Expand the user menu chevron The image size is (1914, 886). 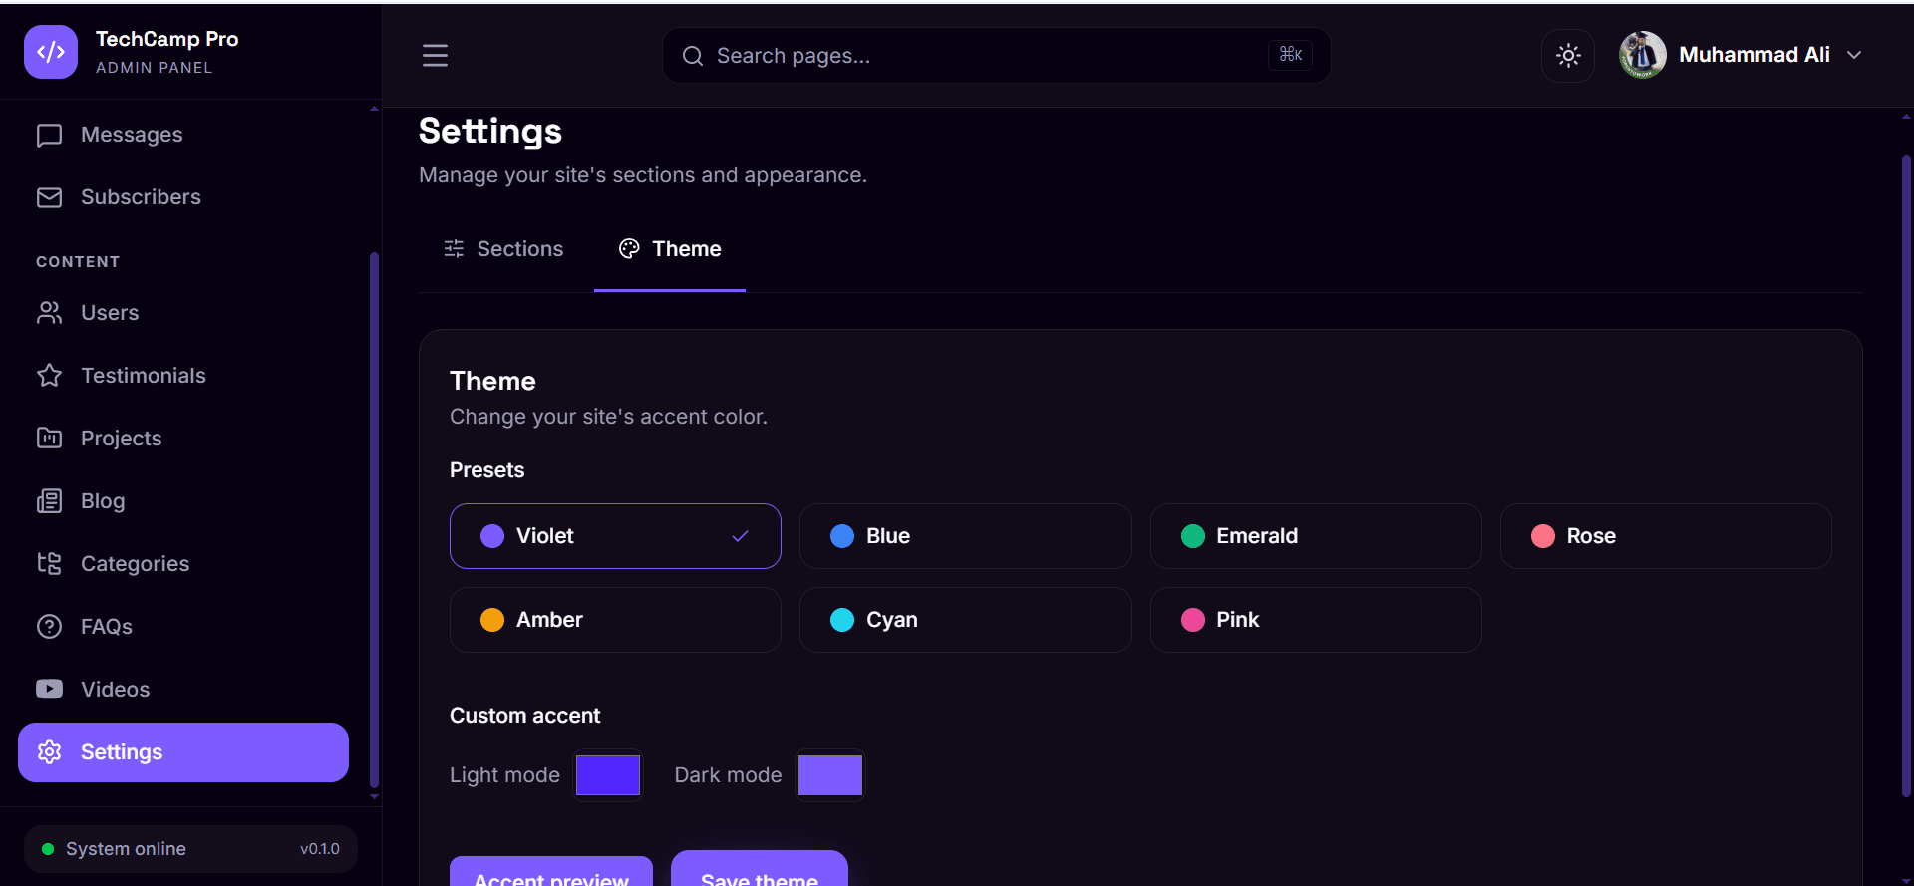pyautogui.click(x=1854, y=55)
